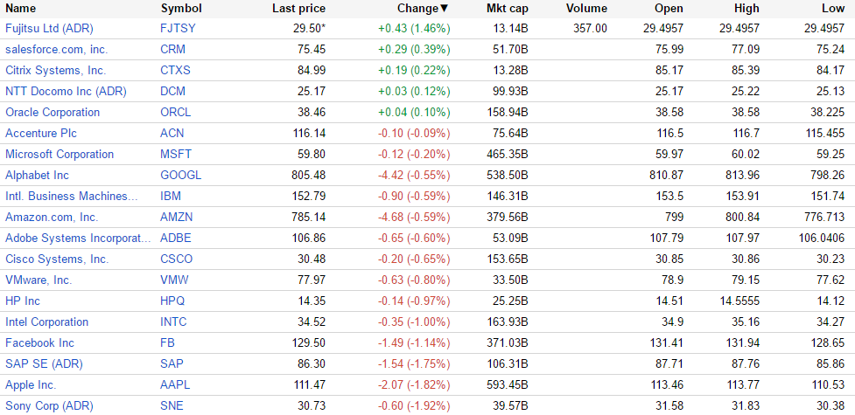855x415 pixels.
Task: Click the AAPL ticker symbol
Action: (175, 384)
